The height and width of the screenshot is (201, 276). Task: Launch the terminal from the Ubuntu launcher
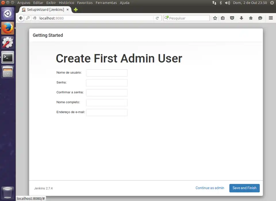point(7,57)
